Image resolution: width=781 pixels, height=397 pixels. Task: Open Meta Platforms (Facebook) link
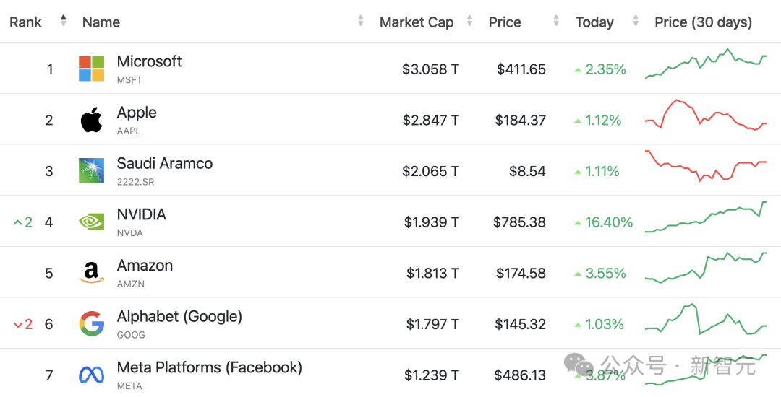(210, 367)
